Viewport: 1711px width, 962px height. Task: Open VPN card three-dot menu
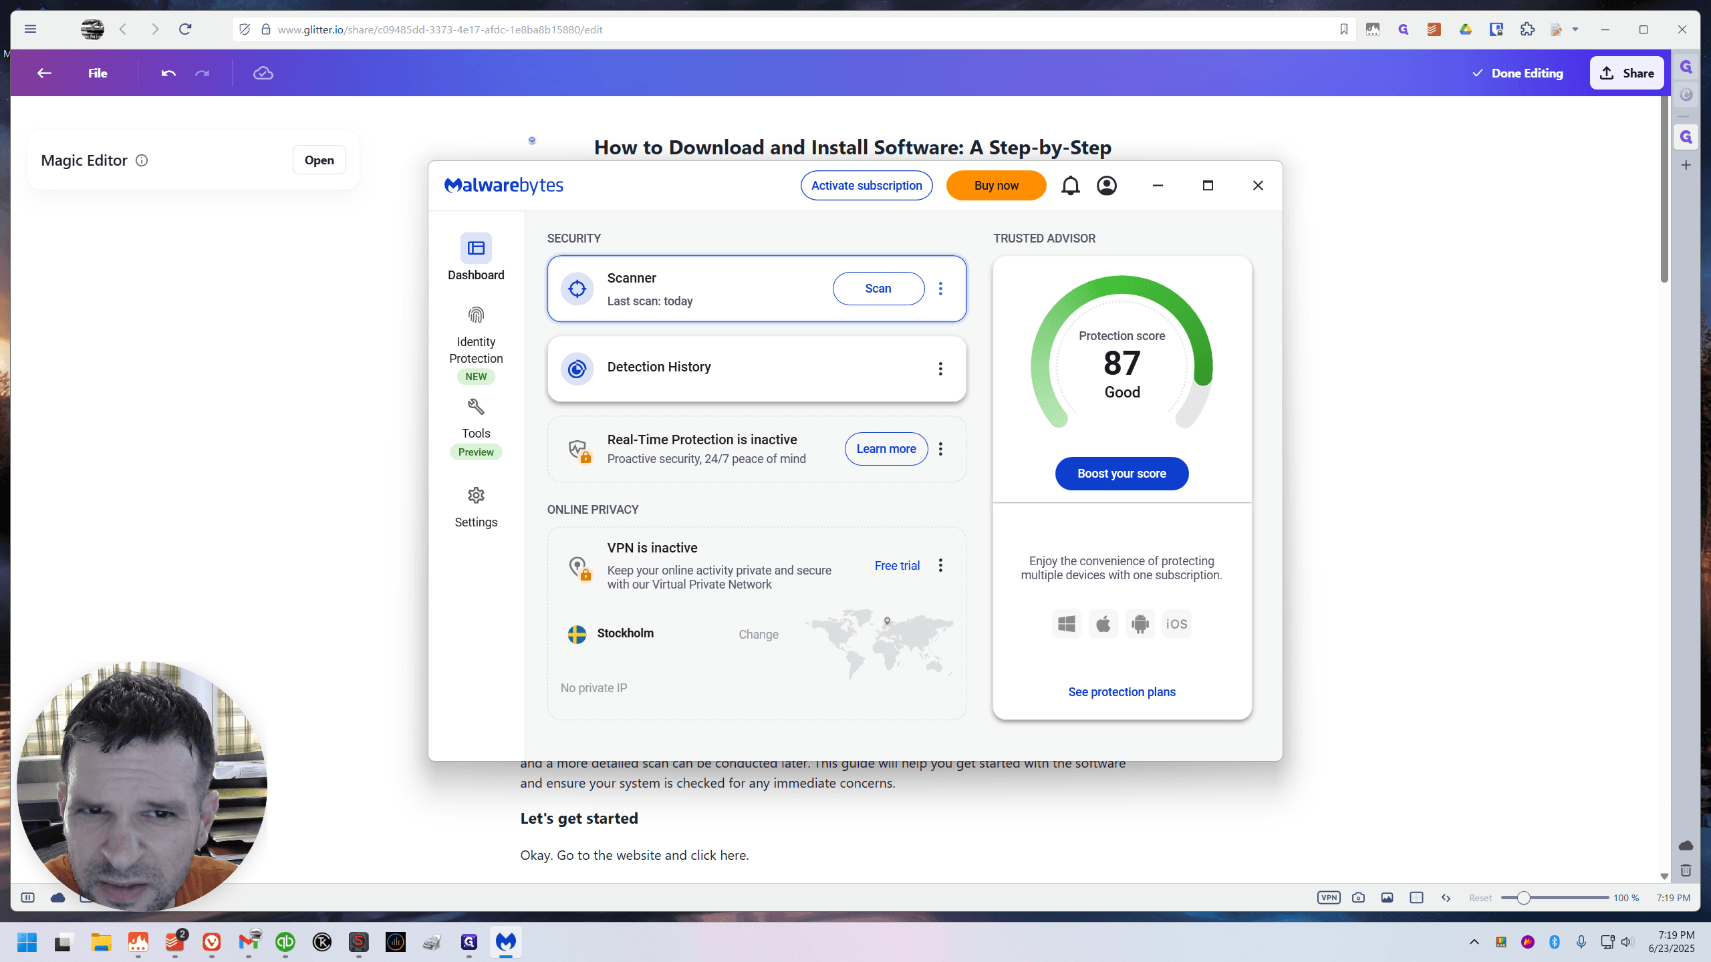pyautogui.click(x=940, y=566)
